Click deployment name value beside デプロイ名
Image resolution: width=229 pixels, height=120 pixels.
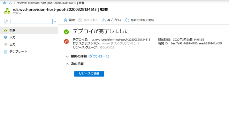pyautogui.click(x=120, y=40)
